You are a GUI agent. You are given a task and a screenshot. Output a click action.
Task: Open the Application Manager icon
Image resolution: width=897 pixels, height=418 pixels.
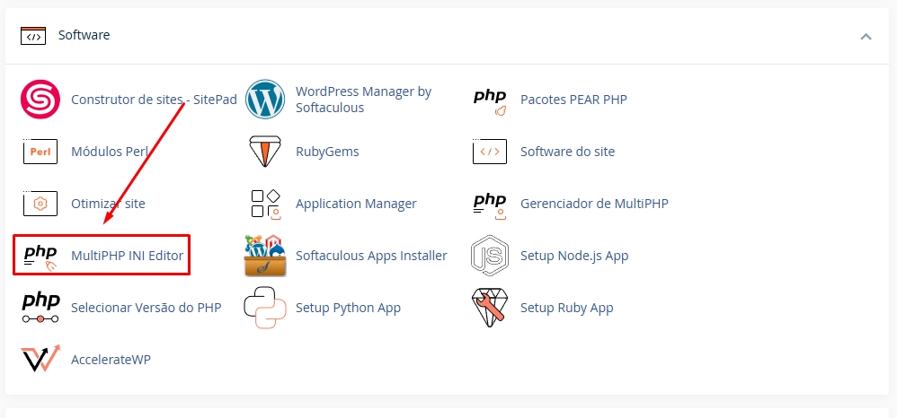[x=264, y=204]
